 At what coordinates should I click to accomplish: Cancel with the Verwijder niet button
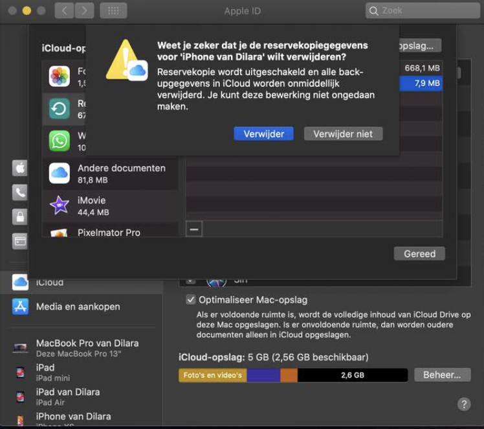click(343, 134)
